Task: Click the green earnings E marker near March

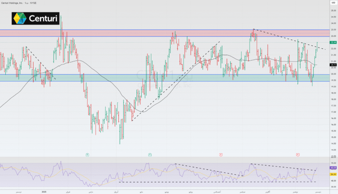Action: pos(87,154)
